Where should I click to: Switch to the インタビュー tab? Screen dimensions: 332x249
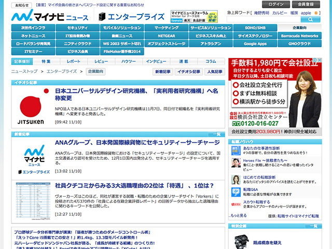pos(156,61)
